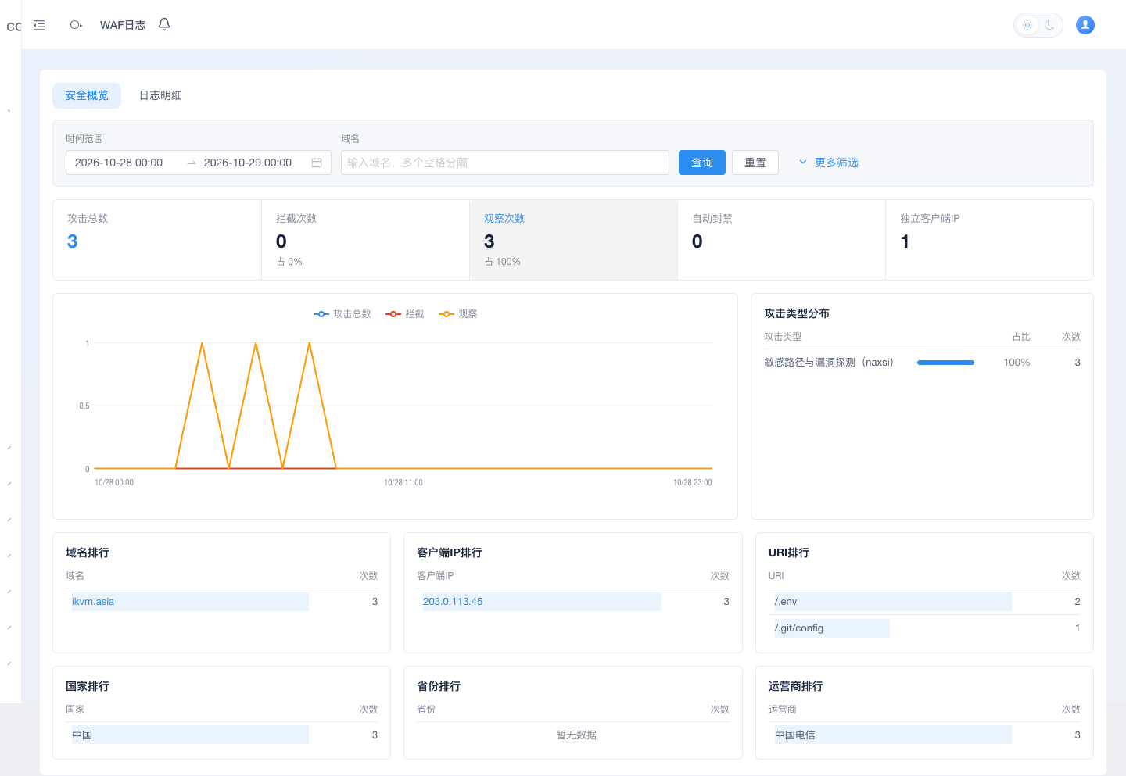The image size is (1126, 776).
Task: Focus the 域名 input field
Action: (505, 163)
